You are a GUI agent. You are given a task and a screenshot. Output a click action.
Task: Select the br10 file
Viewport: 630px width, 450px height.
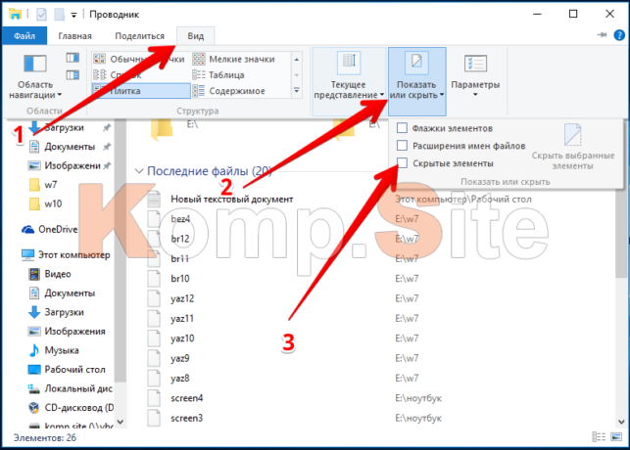(x=180, y=279)
